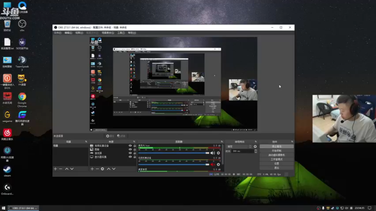Toggle lock of 游戏源 source
The image size is (376, 211).
point(134,153)
